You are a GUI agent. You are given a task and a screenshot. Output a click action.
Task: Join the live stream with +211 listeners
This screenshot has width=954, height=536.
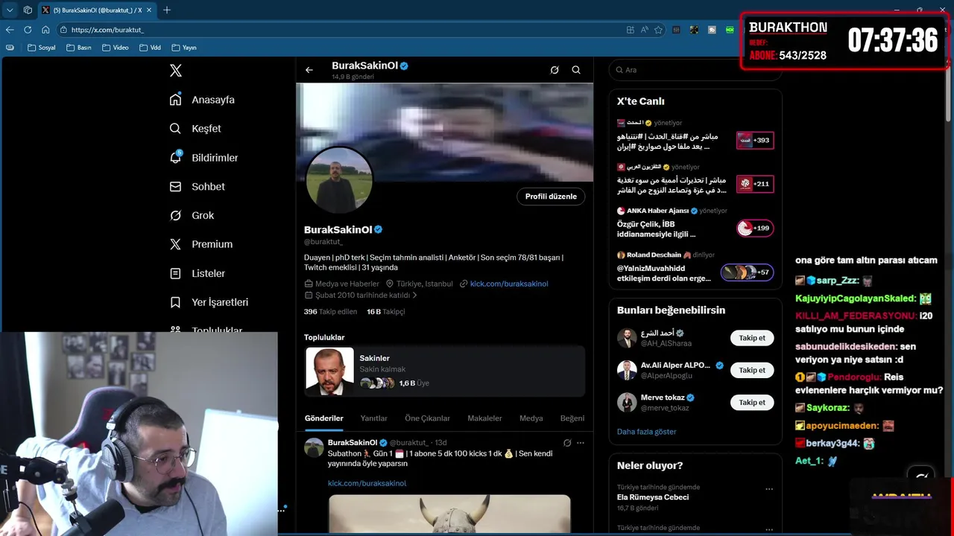tap(754, 184)
